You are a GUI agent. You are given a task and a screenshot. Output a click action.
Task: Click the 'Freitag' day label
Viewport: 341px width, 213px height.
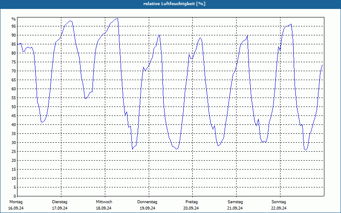pyautogui.click(x=191, y=202)
